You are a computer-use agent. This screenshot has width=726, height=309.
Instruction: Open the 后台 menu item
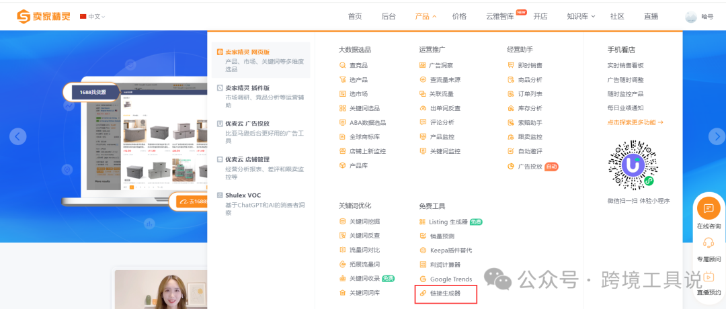coord(389,16)
